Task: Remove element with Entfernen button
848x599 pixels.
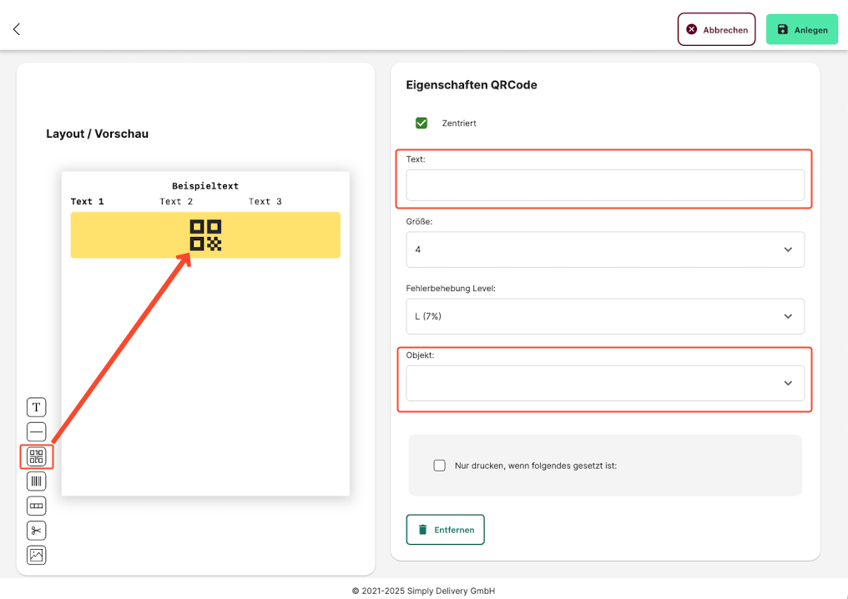Action: (x=445, y=530)
